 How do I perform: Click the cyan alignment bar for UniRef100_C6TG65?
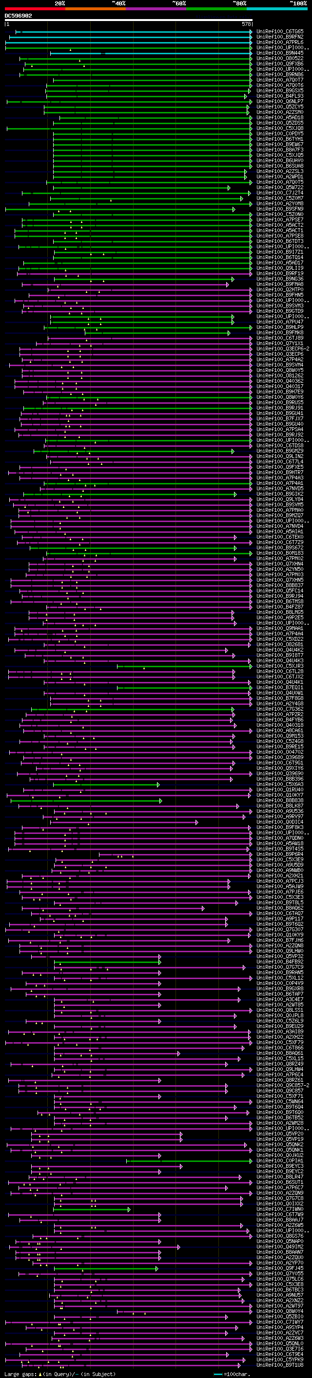tap(134, 32)
